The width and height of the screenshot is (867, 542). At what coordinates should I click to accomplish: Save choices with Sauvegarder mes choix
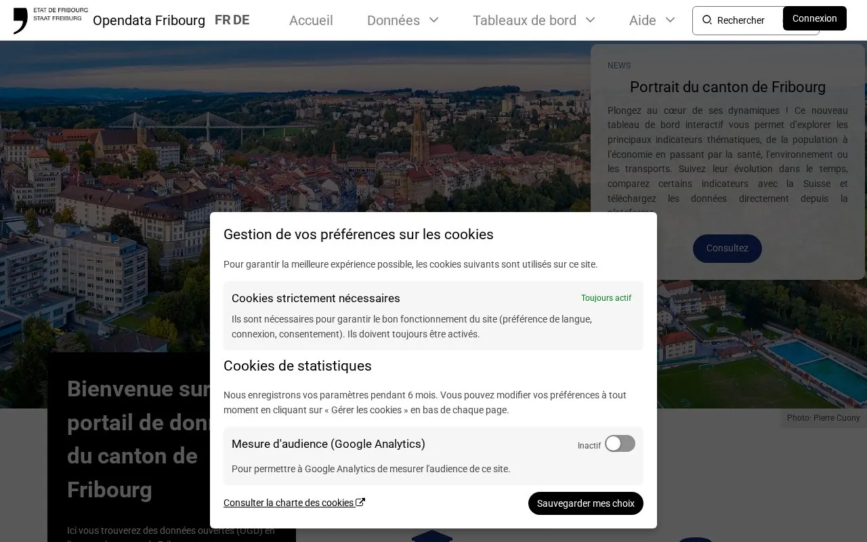point(586,503)
